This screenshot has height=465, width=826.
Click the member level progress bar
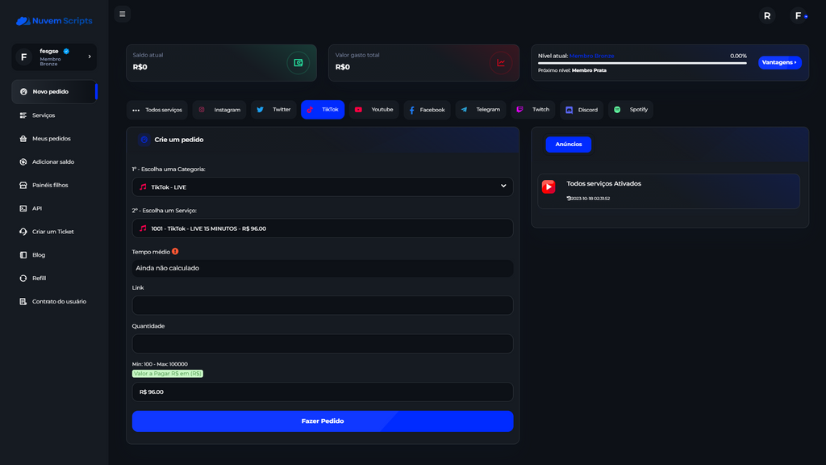tap(642, 63)
